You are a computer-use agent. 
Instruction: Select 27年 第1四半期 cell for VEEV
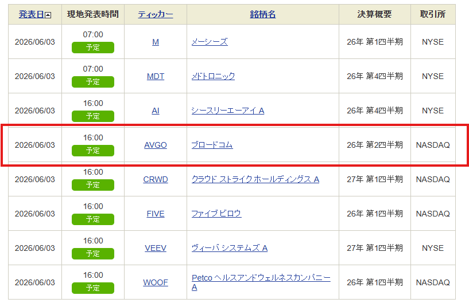[375, 247]
